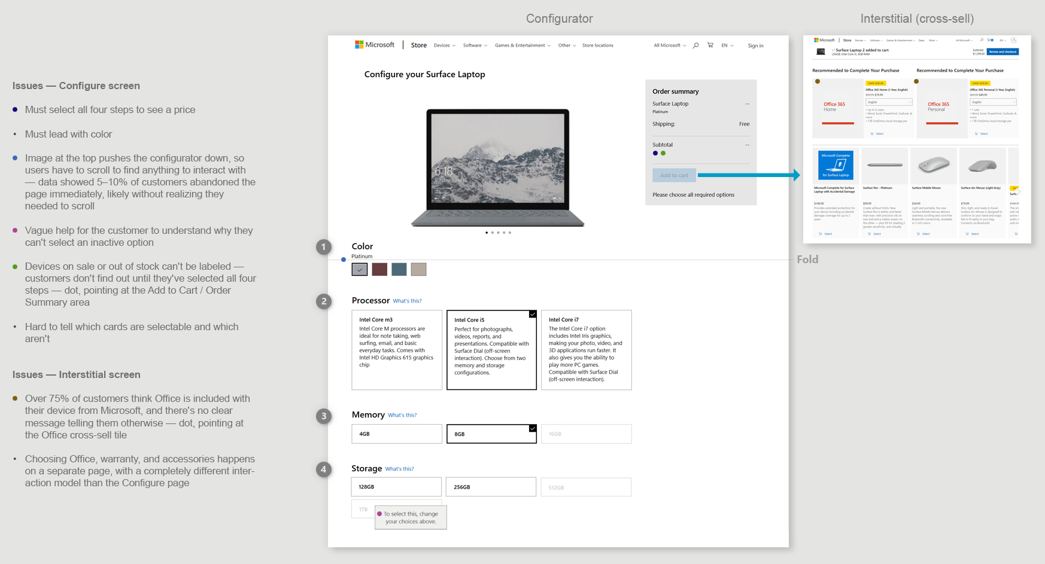Pick the greyed-out 512GB storage option
This screenshot has height=564, width=1045.
[x=586, y=487]
